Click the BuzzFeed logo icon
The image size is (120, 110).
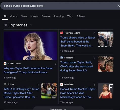point(62,84)
